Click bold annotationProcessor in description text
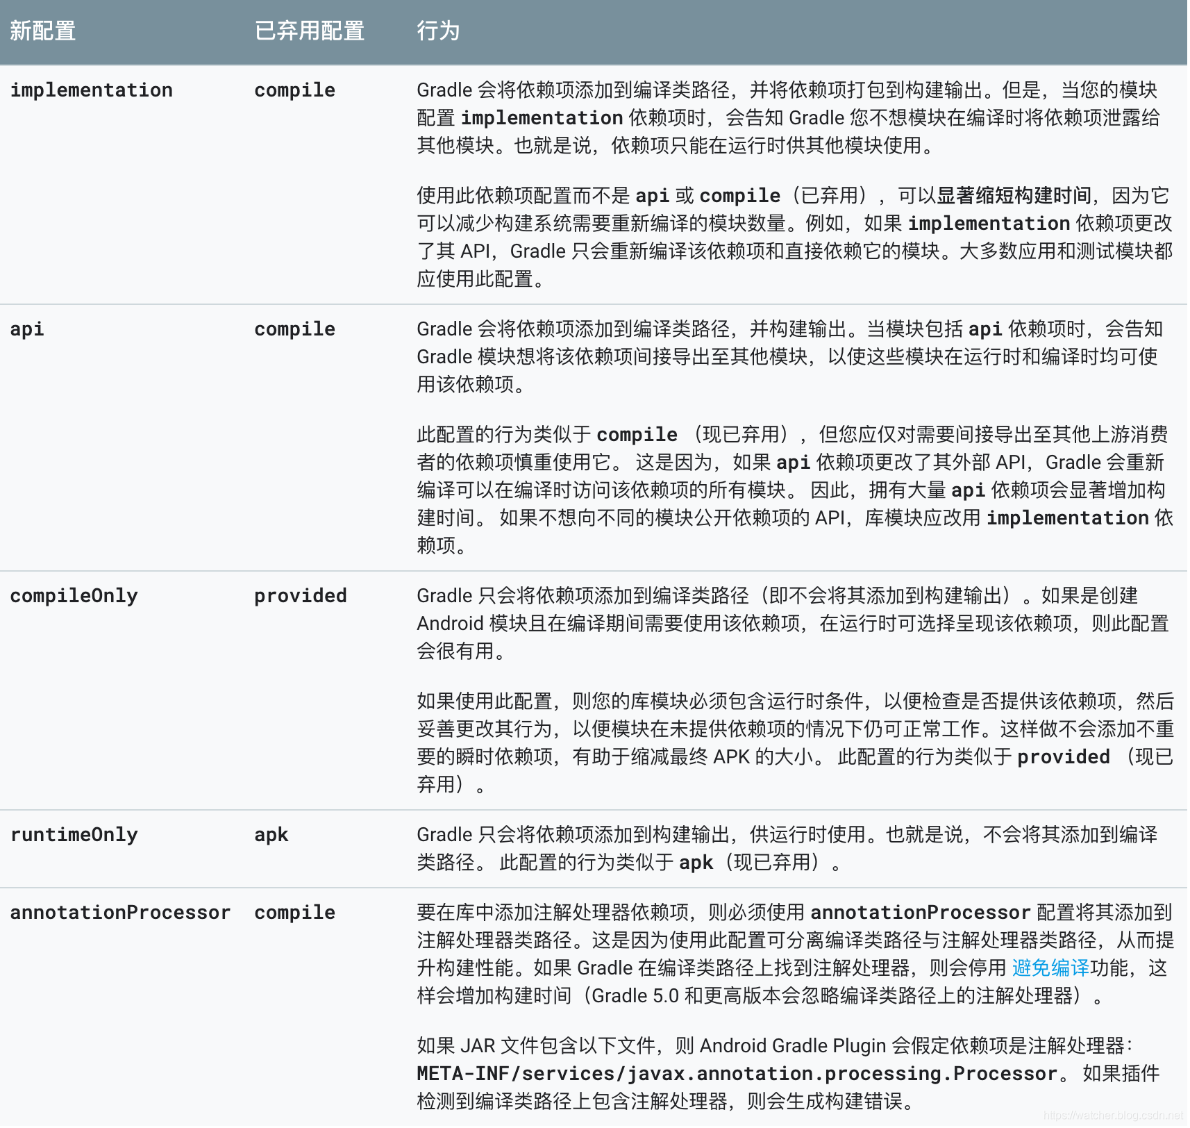This screenshot has width=1190, height=1128. coord(921,913)
